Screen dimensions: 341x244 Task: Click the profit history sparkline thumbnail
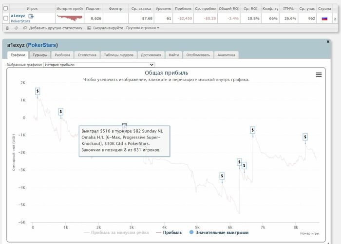70,18
